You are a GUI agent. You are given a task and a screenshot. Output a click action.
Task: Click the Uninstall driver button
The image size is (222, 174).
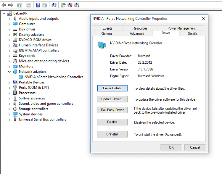[x=112, y=134]
